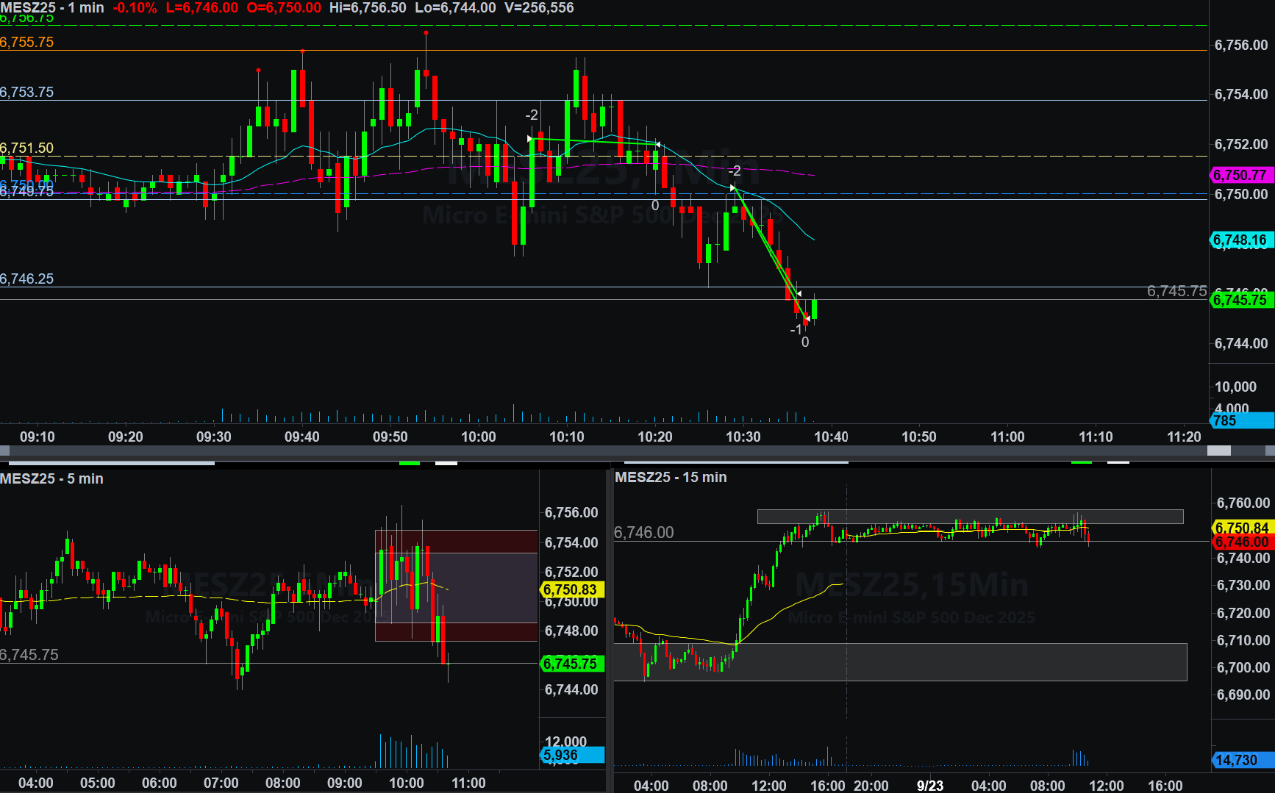
Task: Click blue 14,730 volume tag on 15-min chart
Action: click(1242, 761)
